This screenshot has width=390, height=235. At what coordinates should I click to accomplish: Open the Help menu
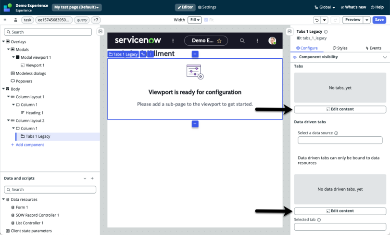377,7
